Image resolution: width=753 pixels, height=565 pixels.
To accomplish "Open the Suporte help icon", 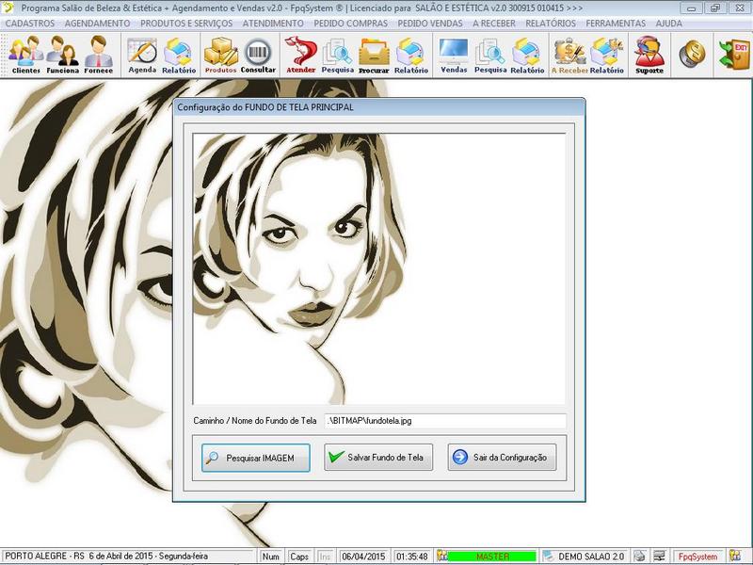I will (649, 55).
